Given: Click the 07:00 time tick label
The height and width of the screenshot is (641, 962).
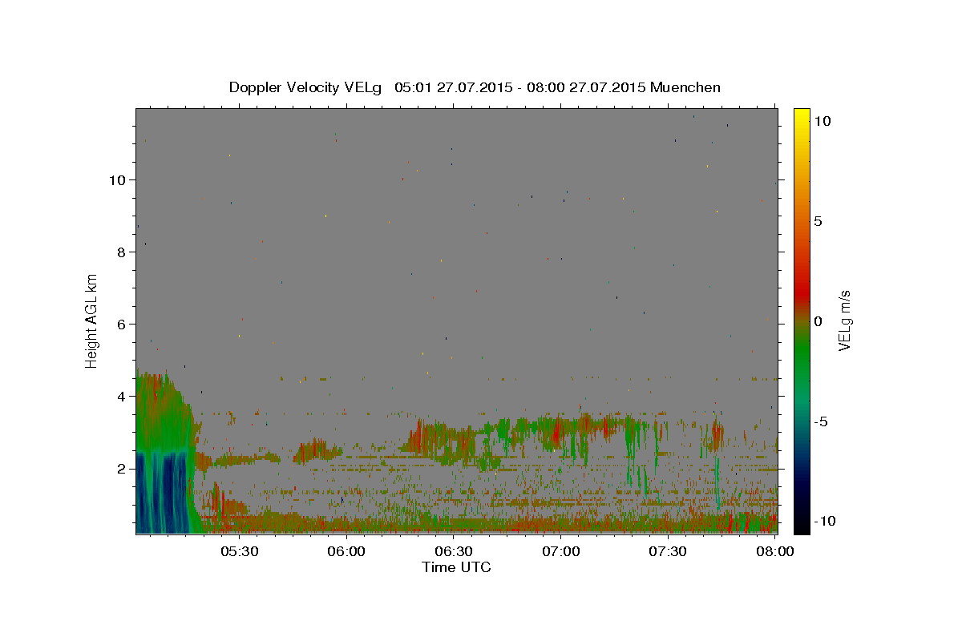Looking at the screenshot, I should [561, 551].
